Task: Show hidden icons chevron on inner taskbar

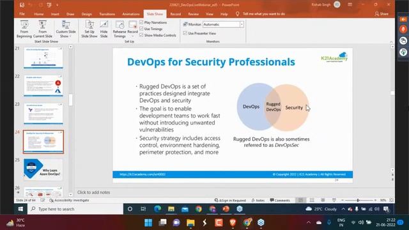Action: coord(343,209)
